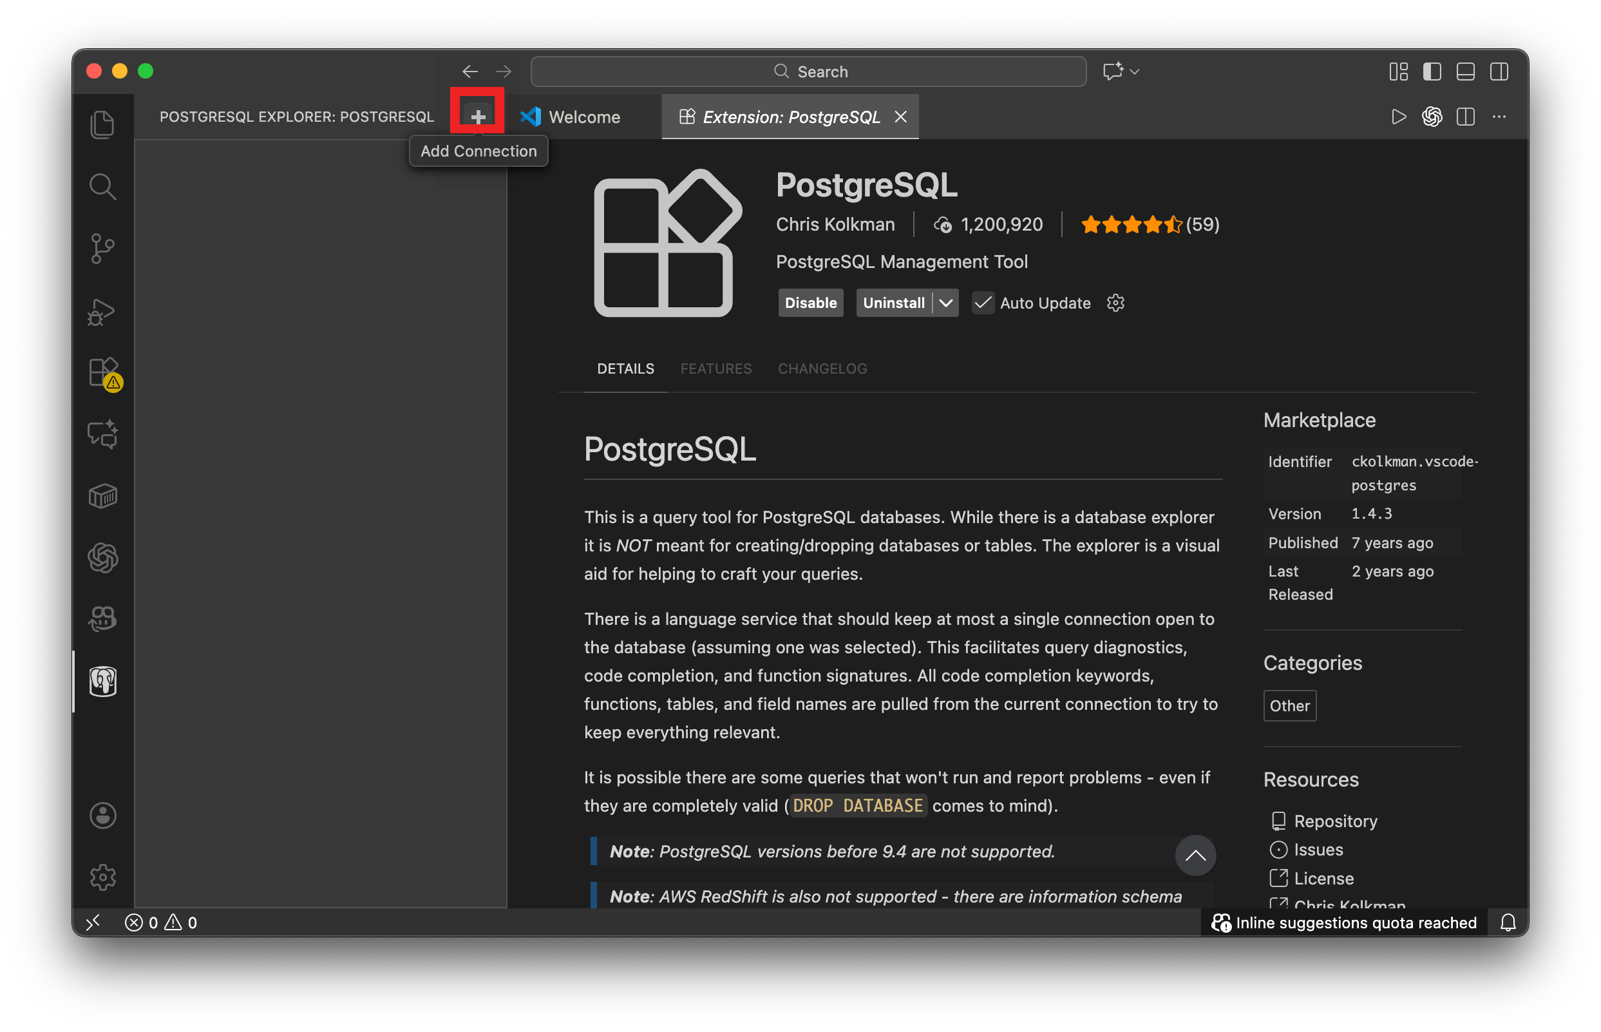Viewport: 1601px width, 1032px height.
Task: Select PostgreSQL elephant icon in activity bar
Action: (103, 681)
